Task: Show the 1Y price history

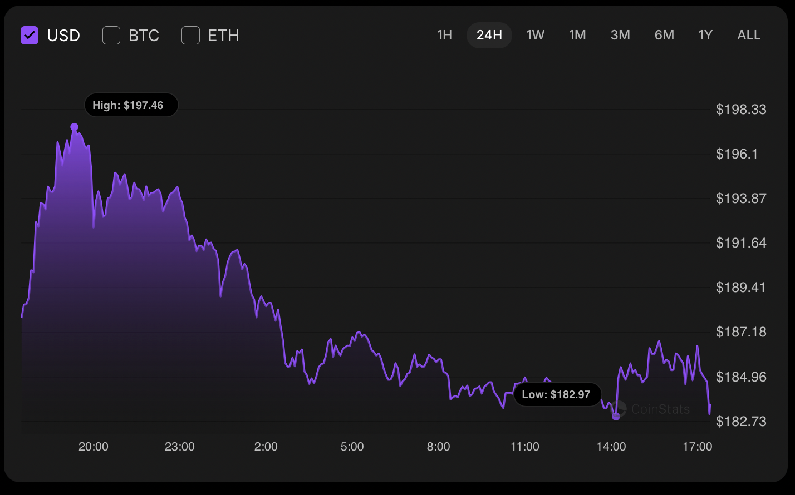Action: click(x=705, y=35)
